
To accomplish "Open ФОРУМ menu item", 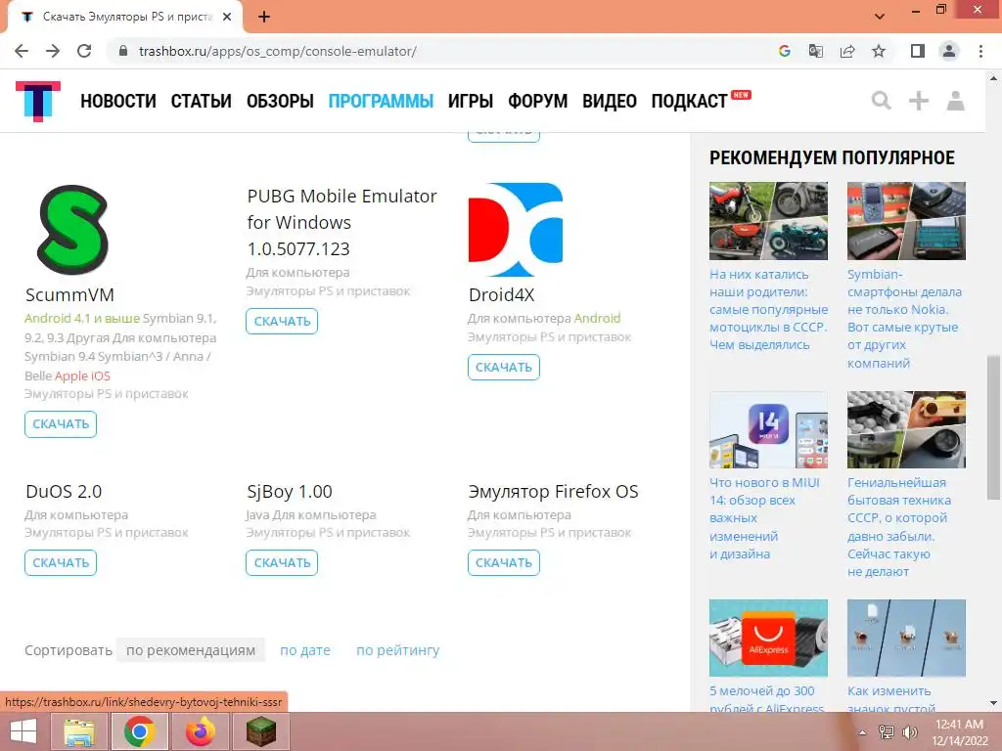I will tap(537, 101).
